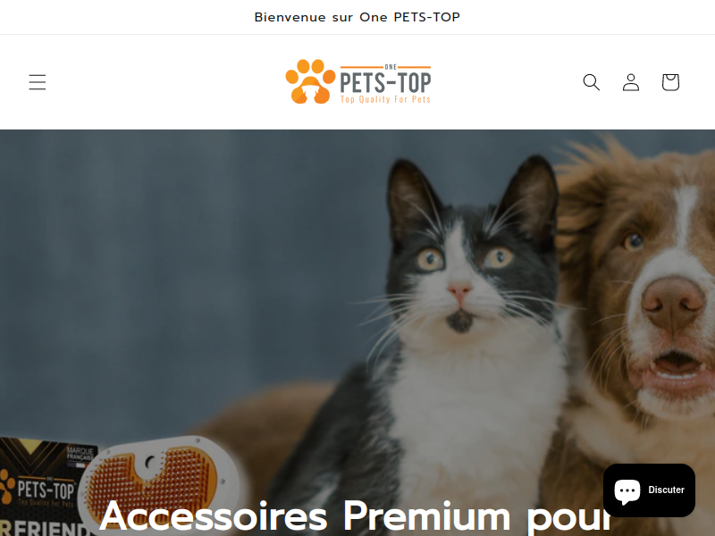Image resolution: width=715 pixels, height=536 pixels.
Task: Click the 'Accessoires Premium pour' hero heading
Action: click(x=355, y=516)
